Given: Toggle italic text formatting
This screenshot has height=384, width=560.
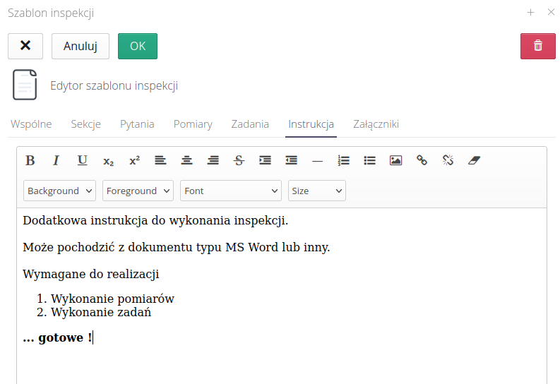Looking at the screenshot, I should [x=56, y=160].
